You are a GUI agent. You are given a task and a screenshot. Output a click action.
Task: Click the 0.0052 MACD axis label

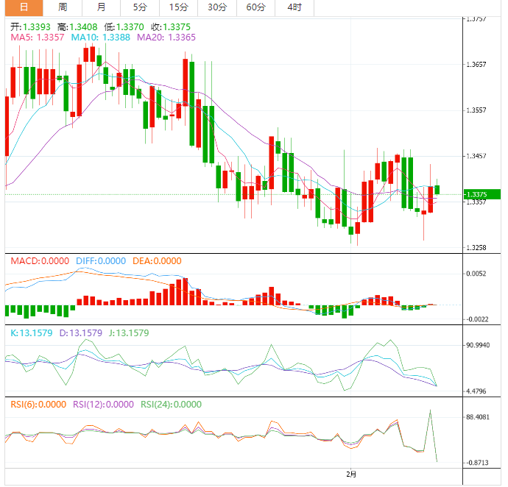click(x=476, y=274)
